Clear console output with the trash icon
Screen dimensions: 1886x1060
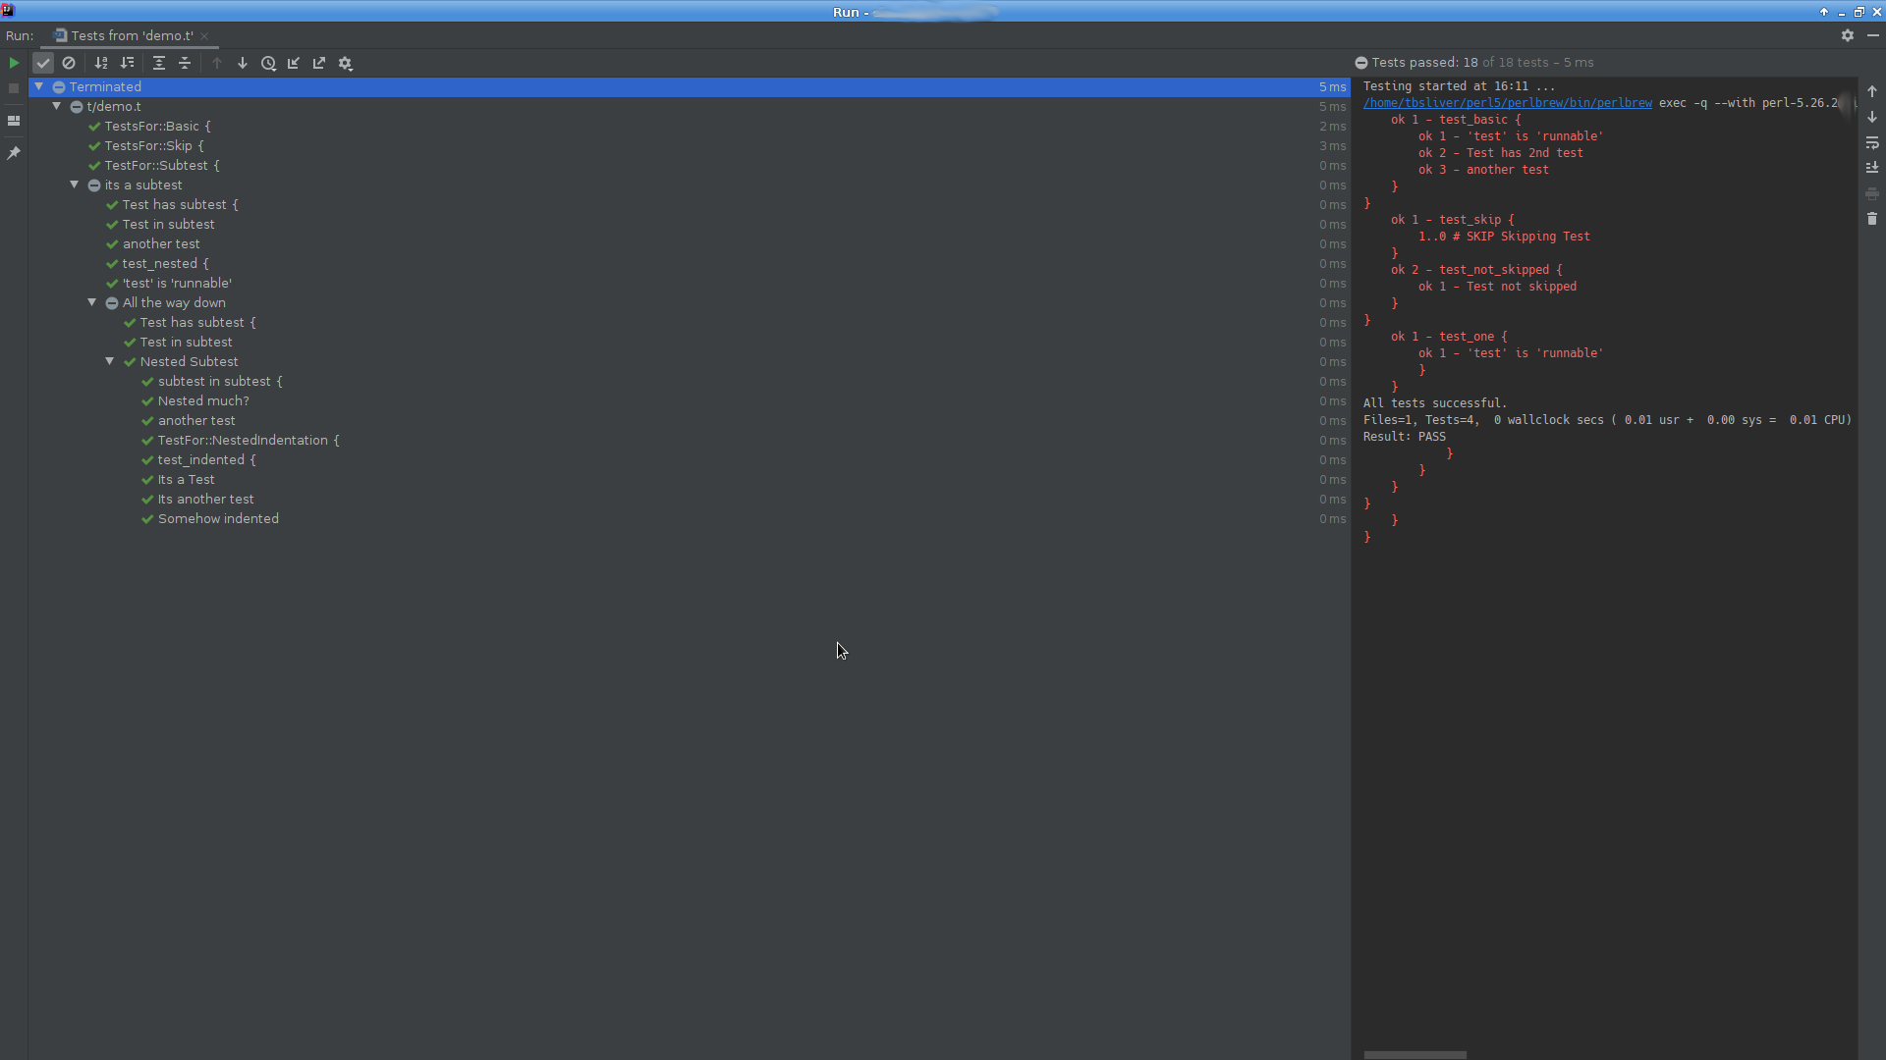(1872, 219)
